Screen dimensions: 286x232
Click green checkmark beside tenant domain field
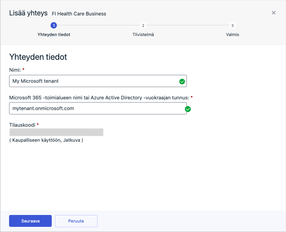(x=188, y=109)
